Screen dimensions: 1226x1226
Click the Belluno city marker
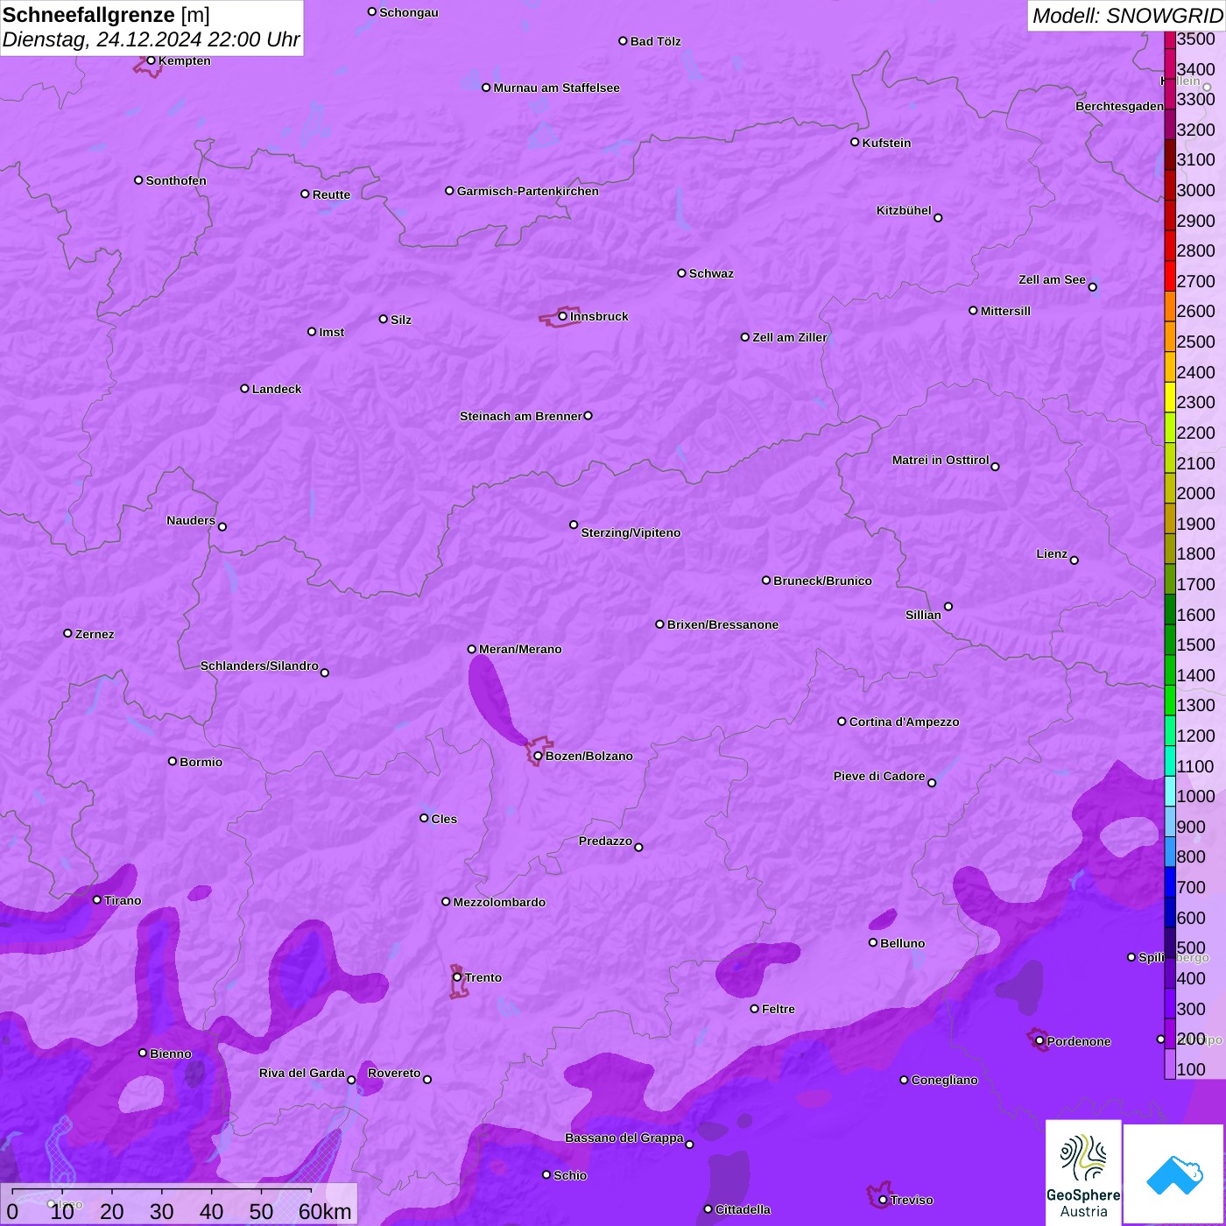tap(873, 942)
